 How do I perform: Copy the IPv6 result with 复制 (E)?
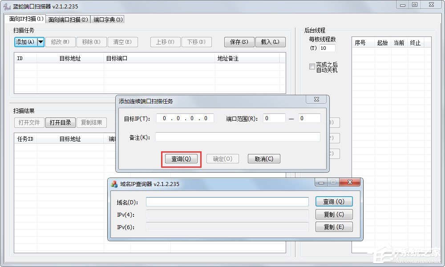point(334,227)
